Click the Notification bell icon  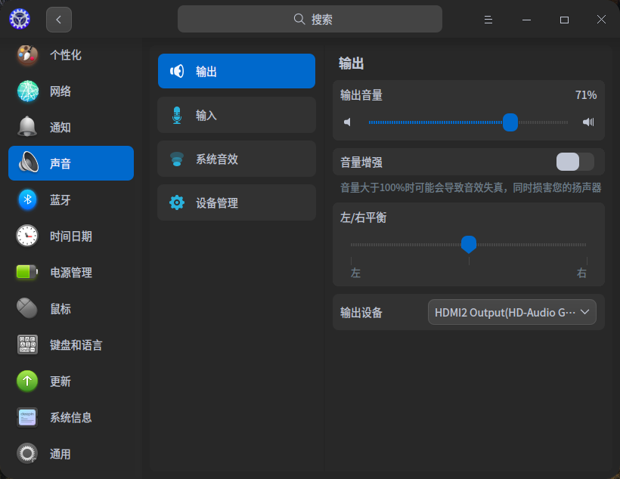(x=28, y=127)
